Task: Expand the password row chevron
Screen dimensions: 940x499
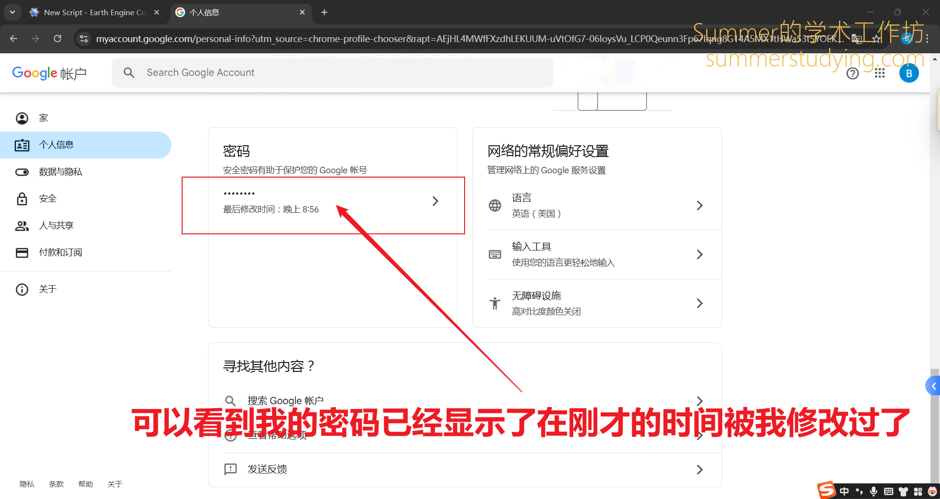Action: pos(435,201)
